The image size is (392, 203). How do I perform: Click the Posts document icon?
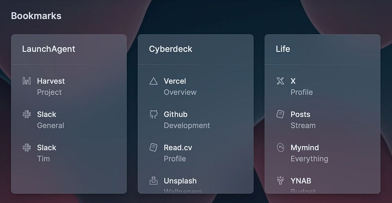point(280,114)
